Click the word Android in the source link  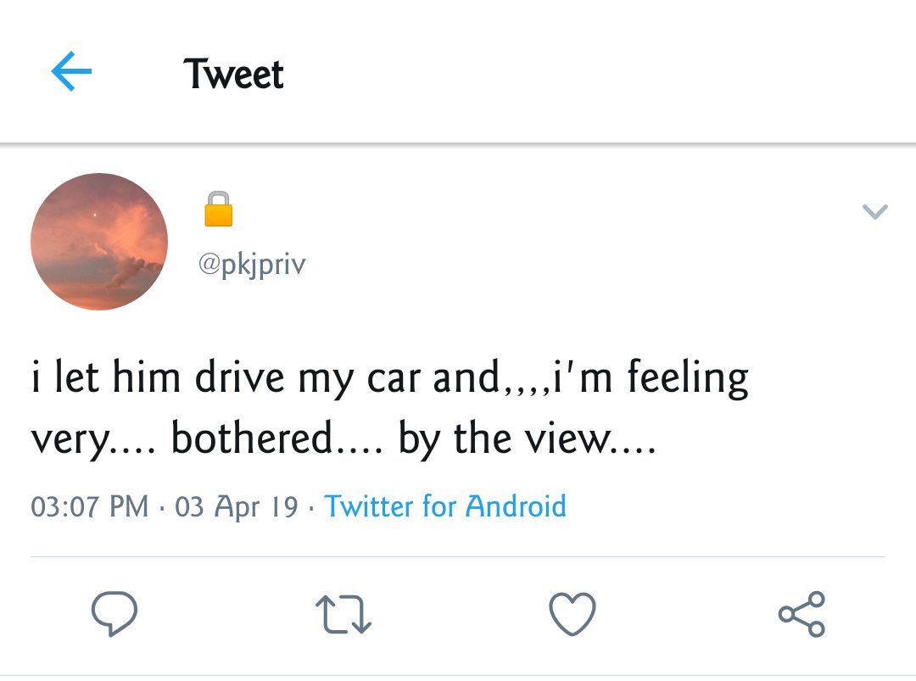pyautogui.click(x=516, y=505)
